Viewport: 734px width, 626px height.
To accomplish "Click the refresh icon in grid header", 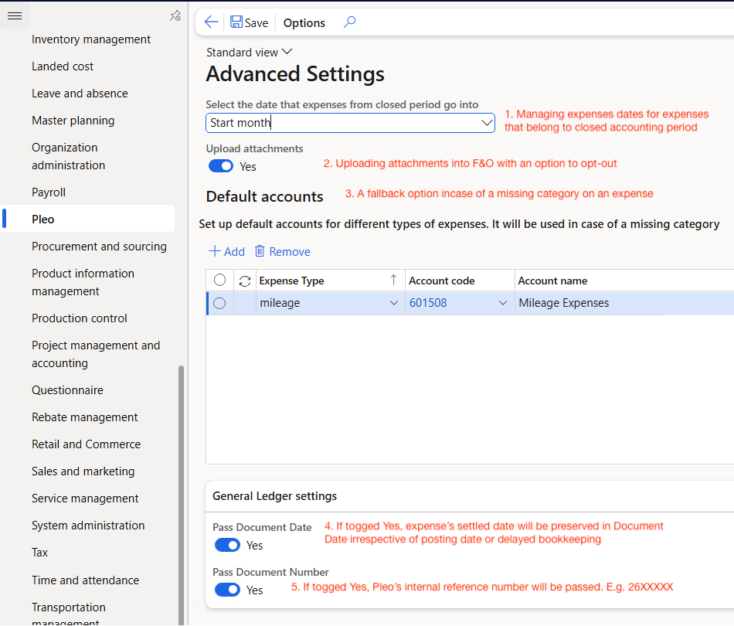I will tap(245, 281).
